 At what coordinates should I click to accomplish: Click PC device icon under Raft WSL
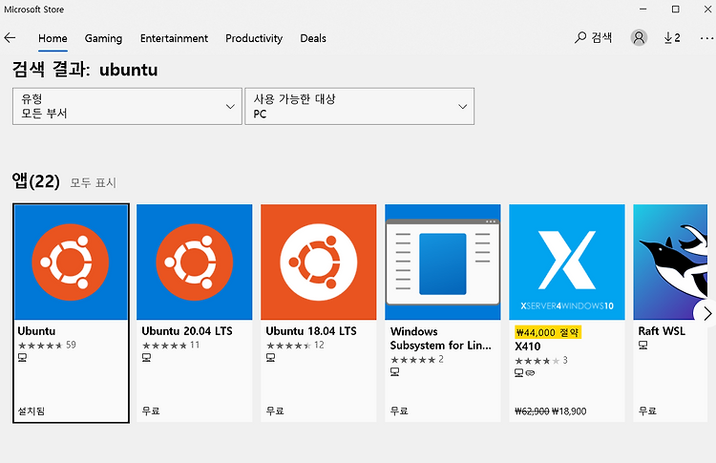[642, 346]
